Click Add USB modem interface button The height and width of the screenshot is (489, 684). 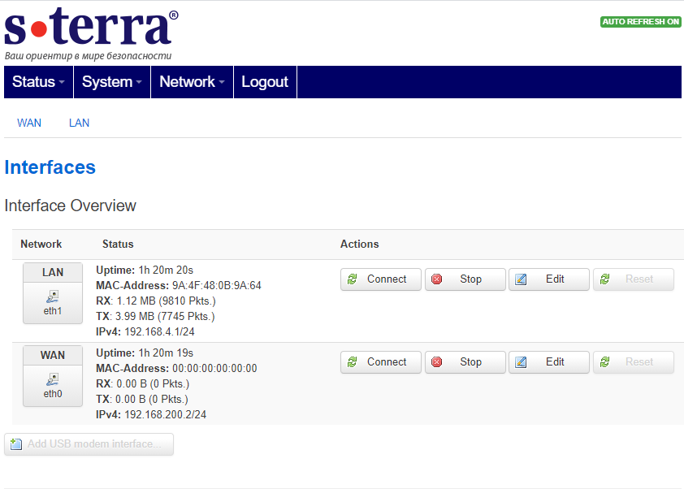point(89,444)
